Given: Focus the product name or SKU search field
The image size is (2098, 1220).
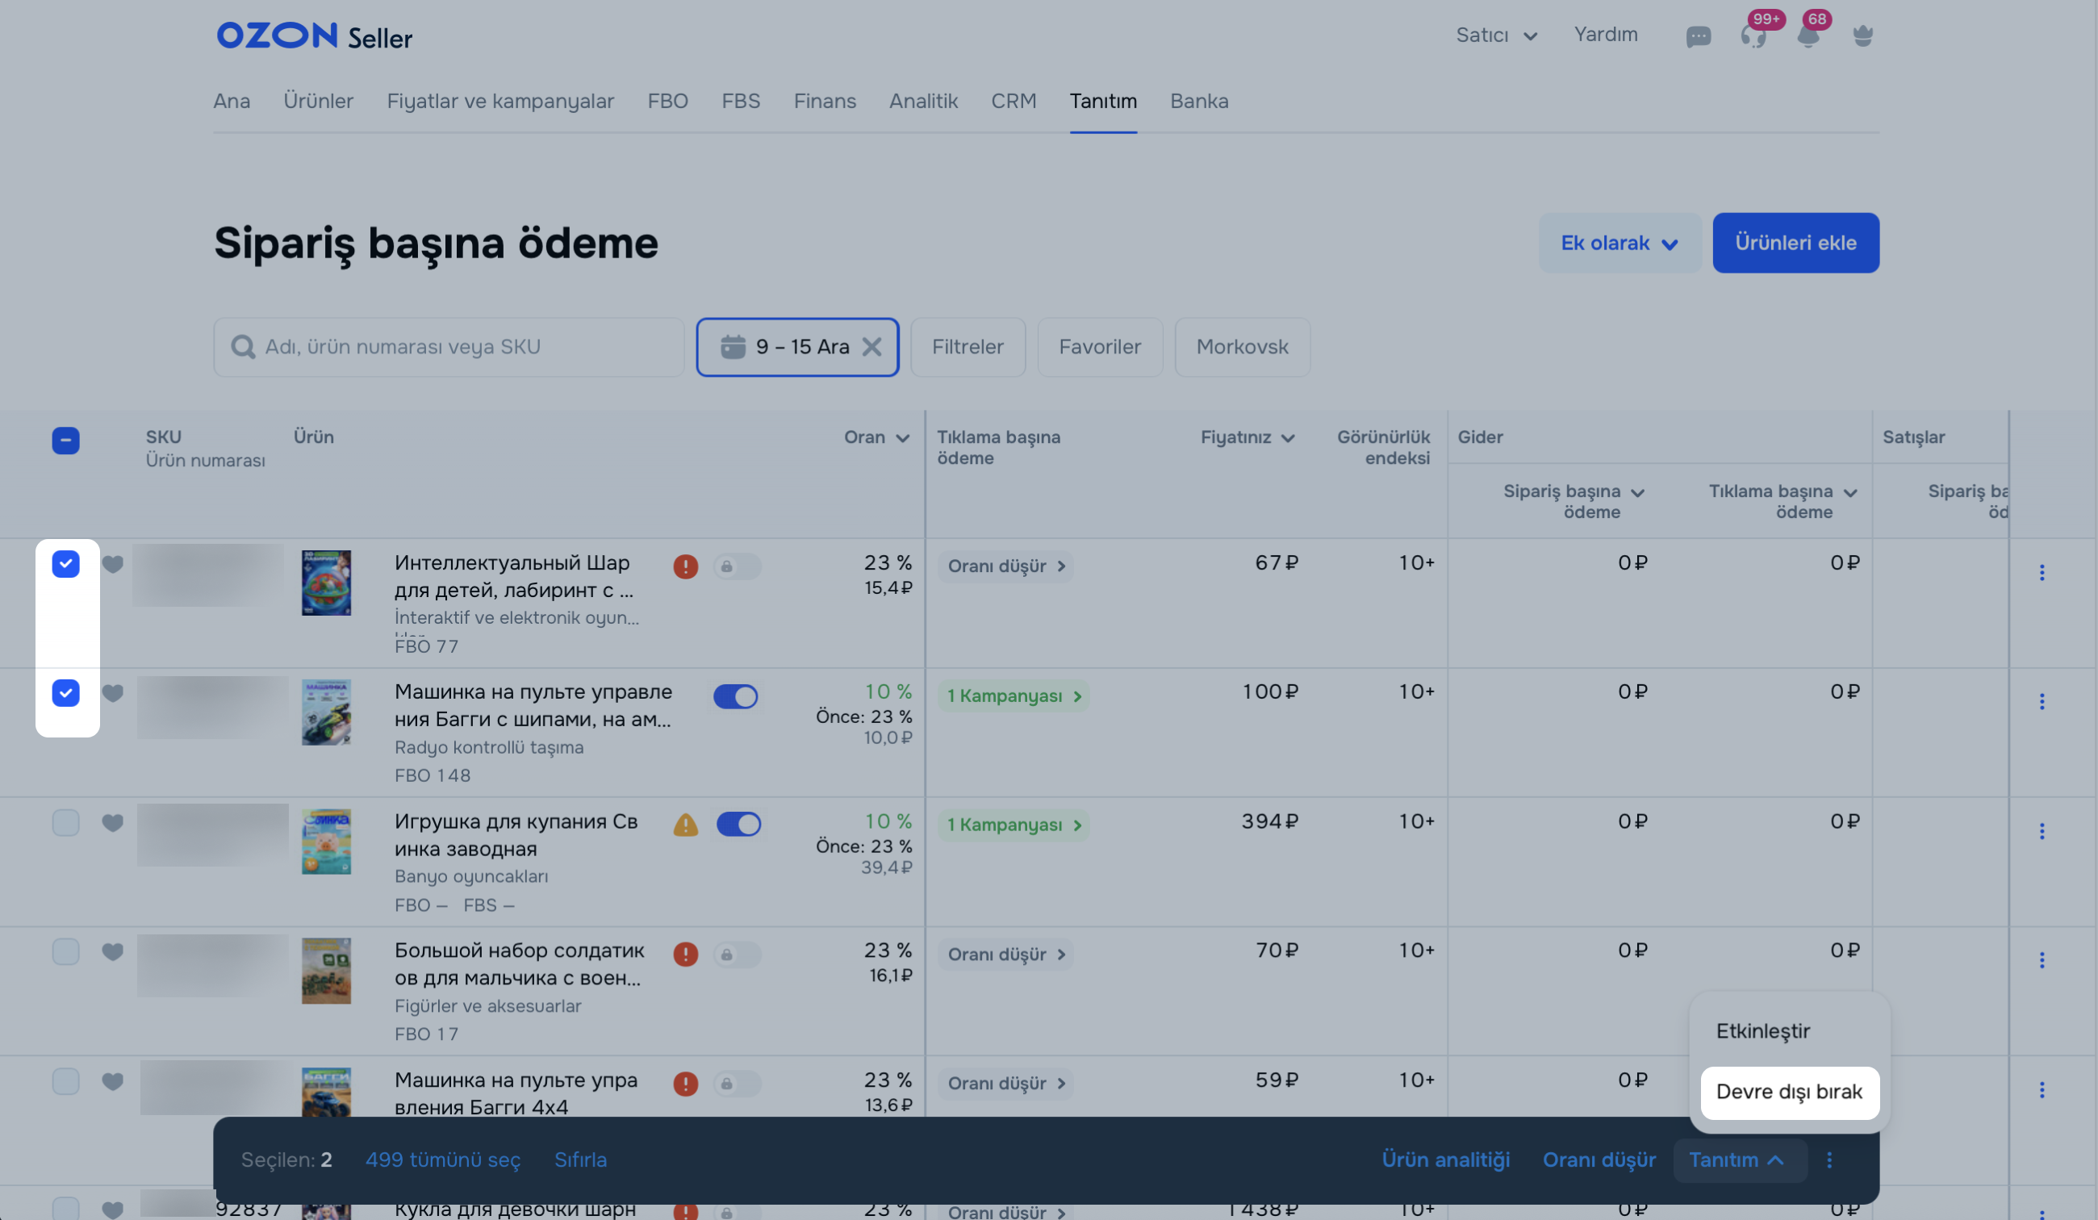Looking at the screenshot, I should pos(449,346).
